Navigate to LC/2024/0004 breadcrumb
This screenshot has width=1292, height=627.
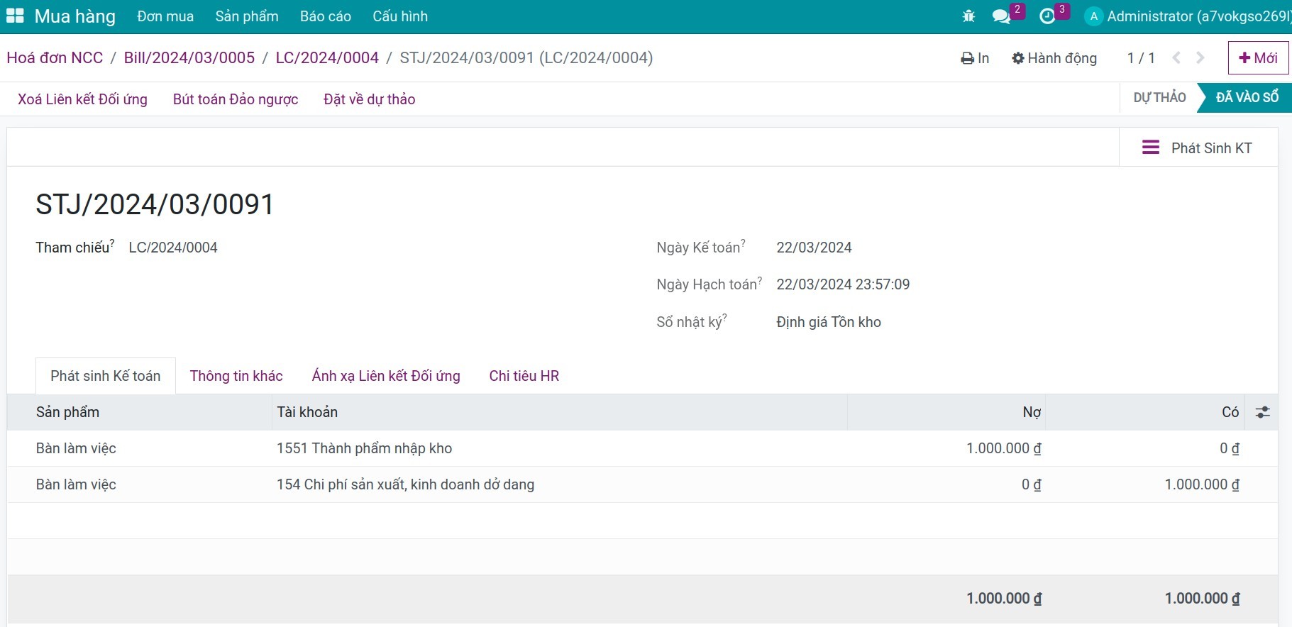[327, 58]
